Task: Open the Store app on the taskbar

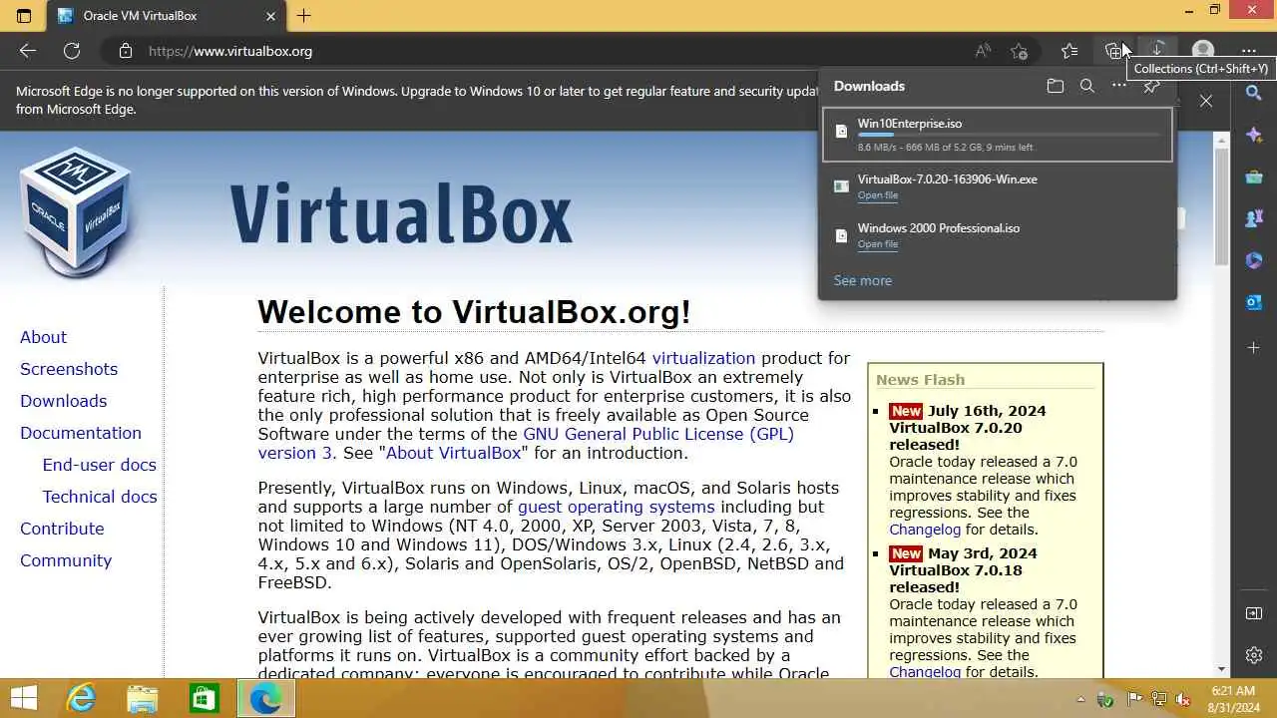Action: point(204,698)
